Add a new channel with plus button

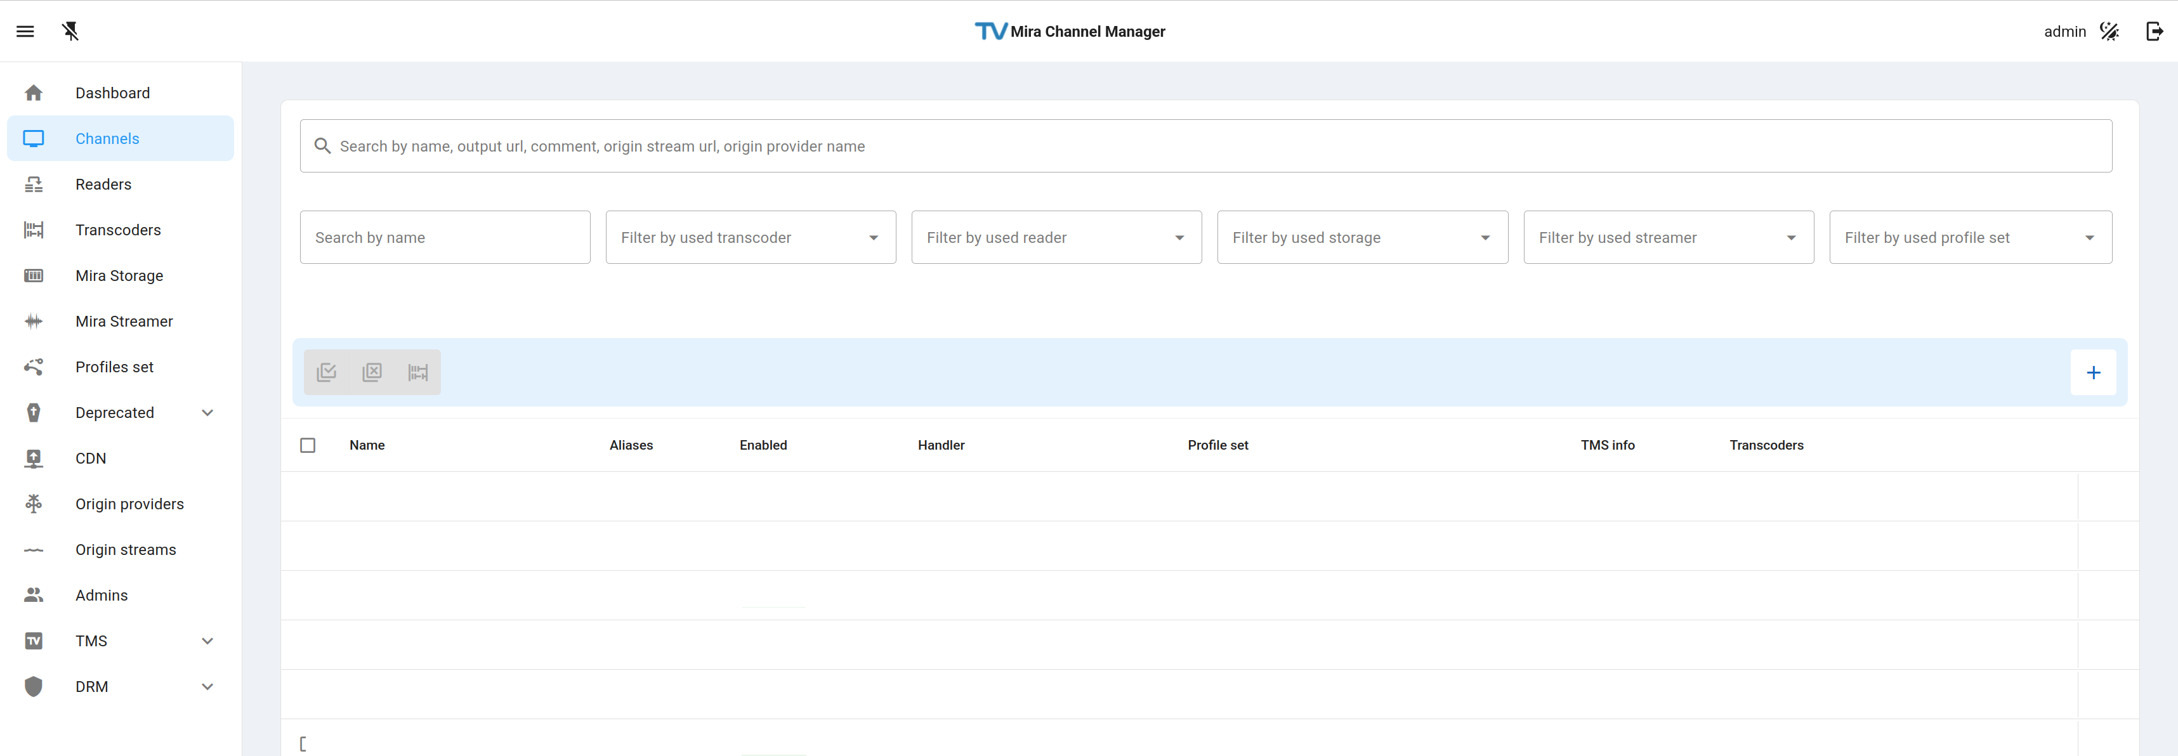[x=2092, y=372]
